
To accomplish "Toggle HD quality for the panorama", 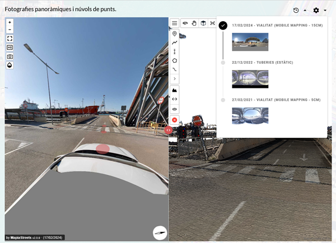I will [x=10, y=48].
